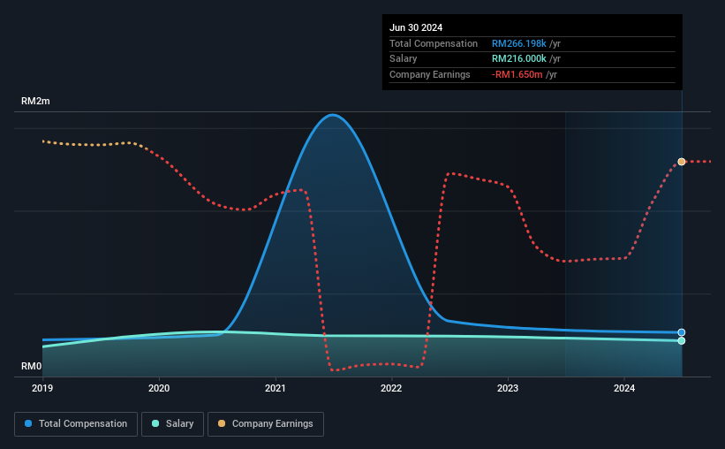Image resolution: width=725 pixels, height=449 pixels.
Task: Select the teal Salary end point marker
Action: tap(682, 340)
